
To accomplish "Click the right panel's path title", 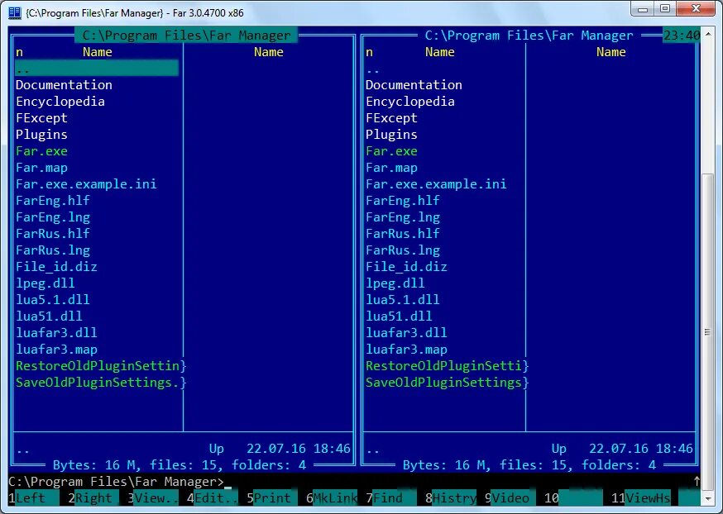I will pos(529,35).
